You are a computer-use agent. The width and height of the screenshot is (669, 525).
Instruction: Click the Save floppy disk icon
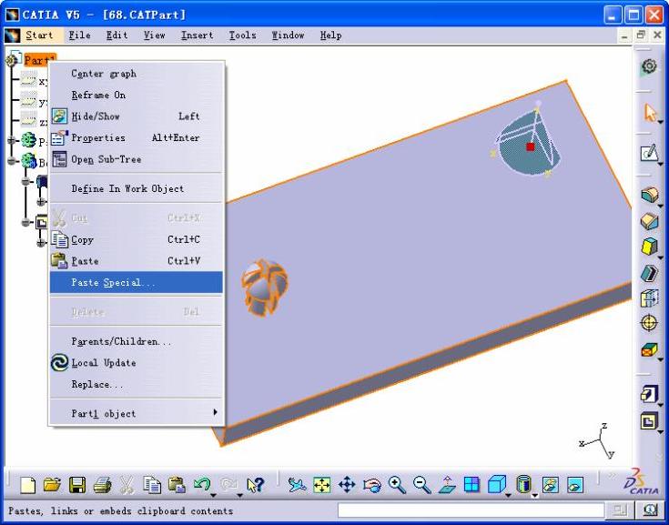click(x=77, y=485)
